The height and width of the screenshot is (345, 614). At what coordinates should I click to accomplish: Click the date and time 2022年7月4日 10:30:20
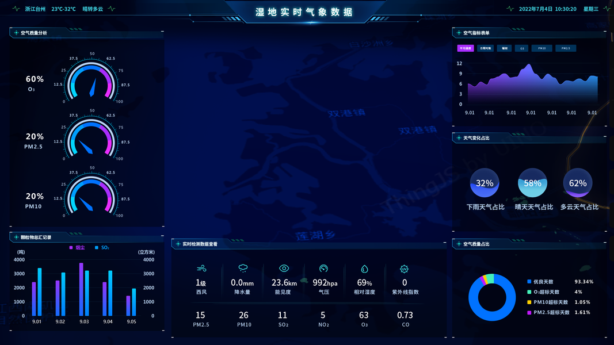click(x=547, y=9)
